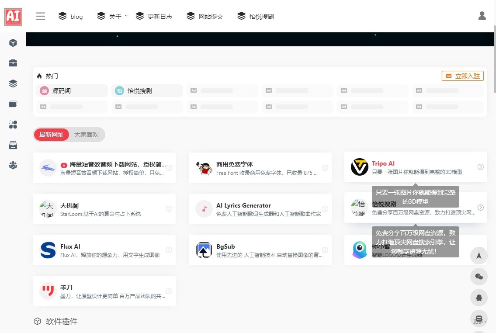
Task: Click the arrow on Flux AI card
Action: tap(169, 250)
